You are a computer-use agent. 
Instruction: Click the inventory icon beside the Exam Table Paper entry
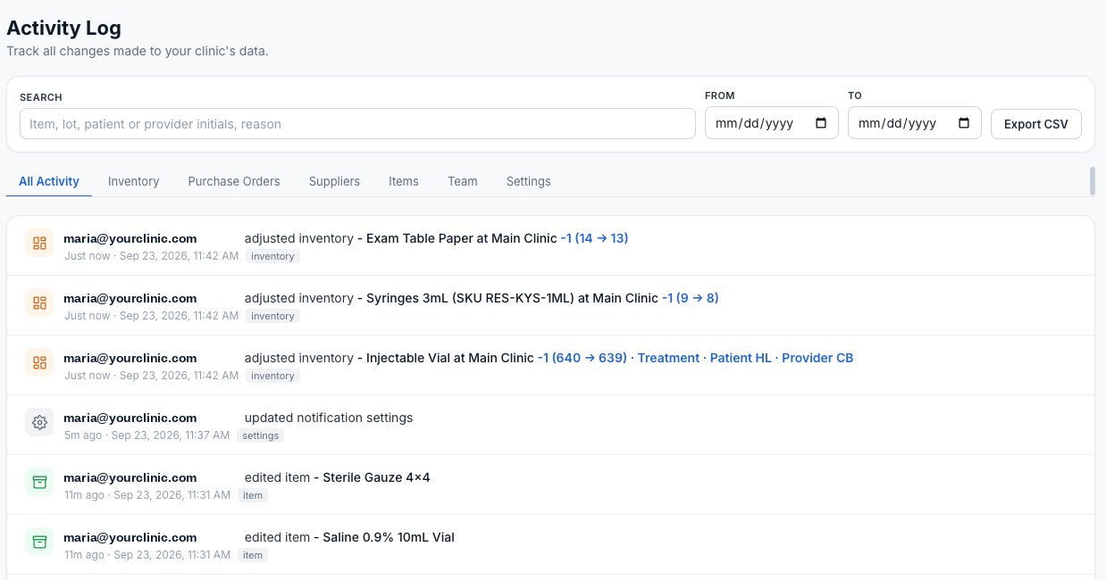tap(39, 243)
